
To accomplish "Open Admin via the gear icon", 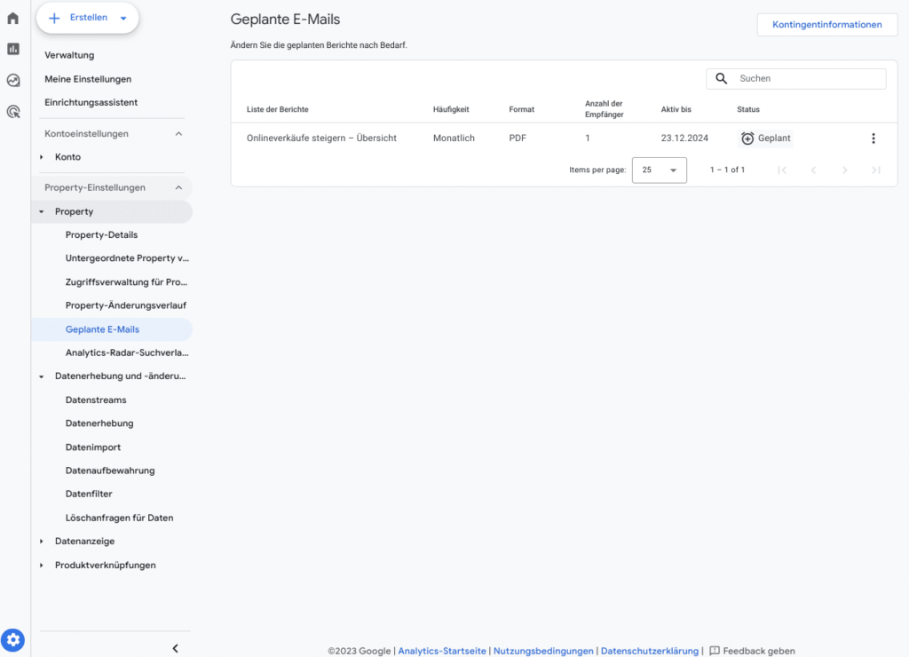I will 12,639.
